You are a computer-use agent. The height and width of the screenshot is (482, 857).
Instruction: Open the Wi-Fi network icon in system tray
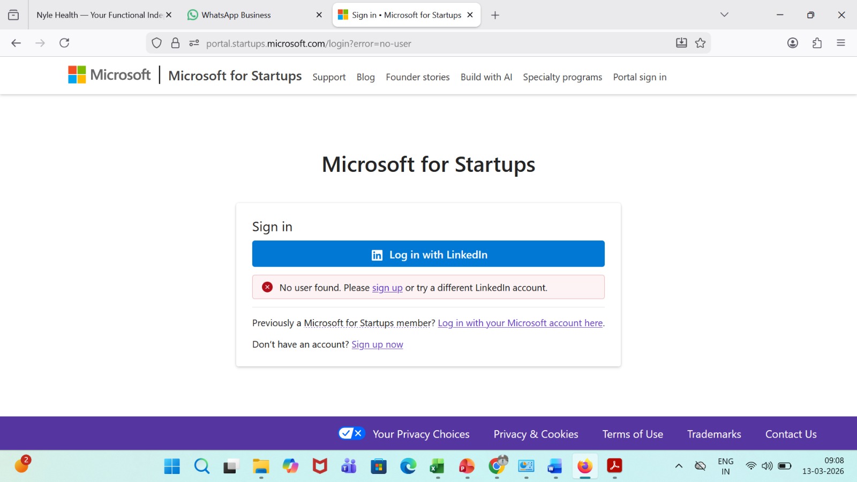pyautogui.click(x=751, y=466)
